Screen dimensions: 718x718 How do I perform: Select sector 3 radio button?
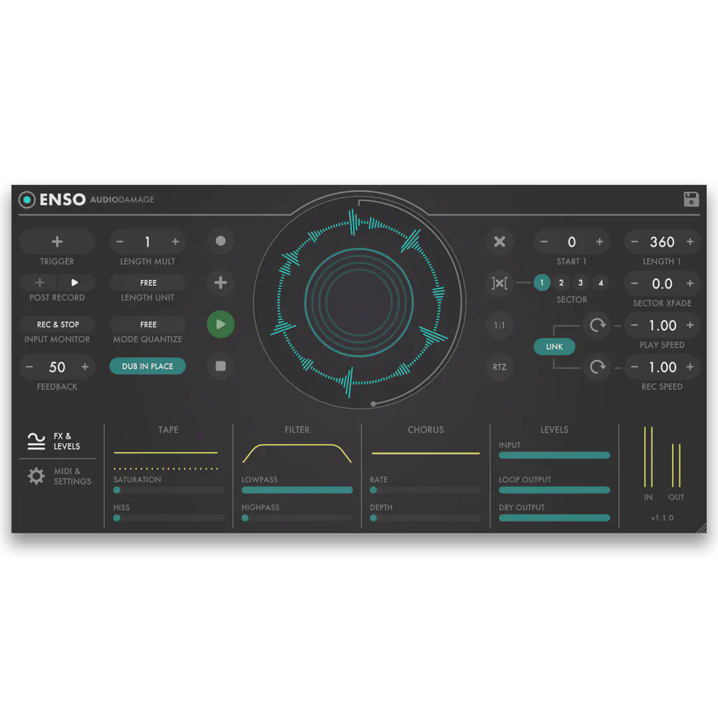(580, 283)
